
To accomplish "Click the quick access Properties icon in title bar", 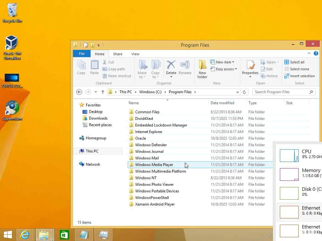I will coord(86,45).
